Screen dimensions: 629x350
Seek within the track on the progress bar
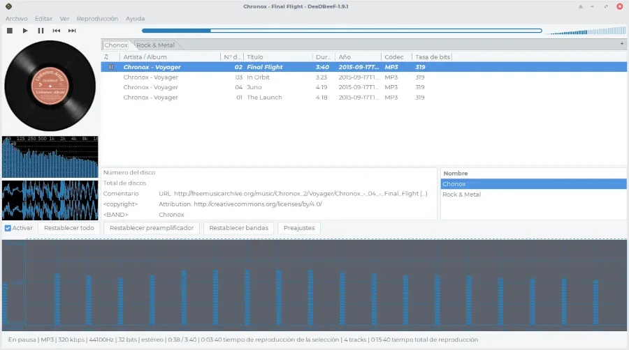[x=342, y=31]
